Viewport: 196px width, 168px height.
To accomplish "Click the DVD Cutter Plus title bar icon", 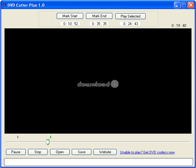I will coord(4,5).
